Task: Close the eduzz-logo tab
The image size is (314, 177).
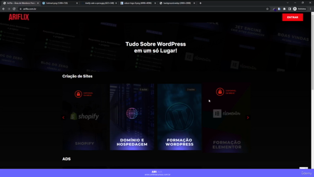Action: click(155, 3)
